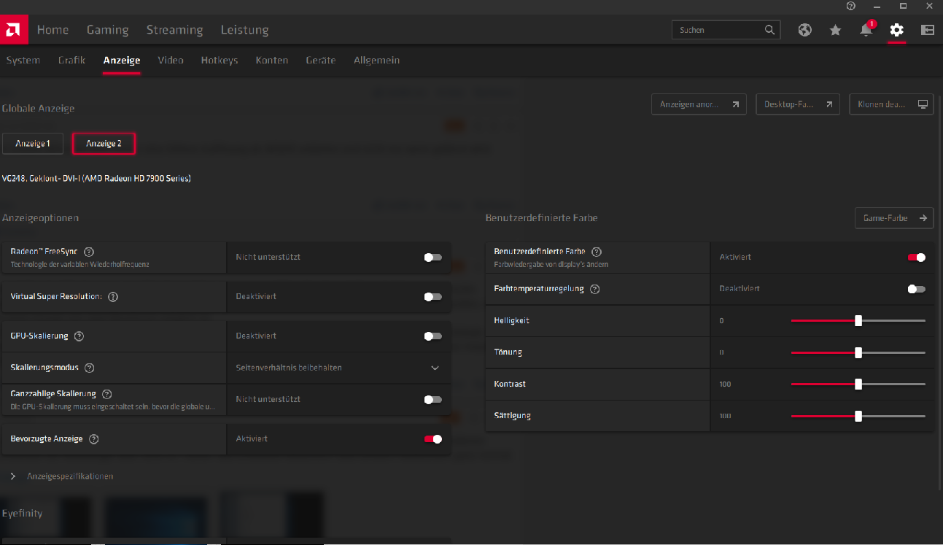
Task: Disable Benutzerdefinierte Farbe switch
Action: point(917,258)
